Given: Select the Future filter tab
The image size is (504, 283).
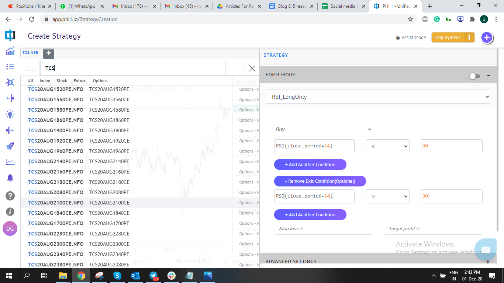Looking at the screenshot, I should coord(80,81).
